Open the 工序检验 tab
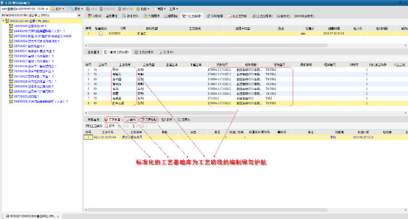The image size is (408, 219). point(149,119)
